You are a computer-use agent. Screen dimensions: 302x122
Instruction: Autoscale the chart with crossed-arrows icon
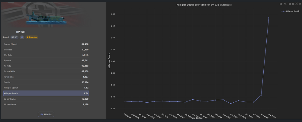pyautogui.click(x=297, y=4)
